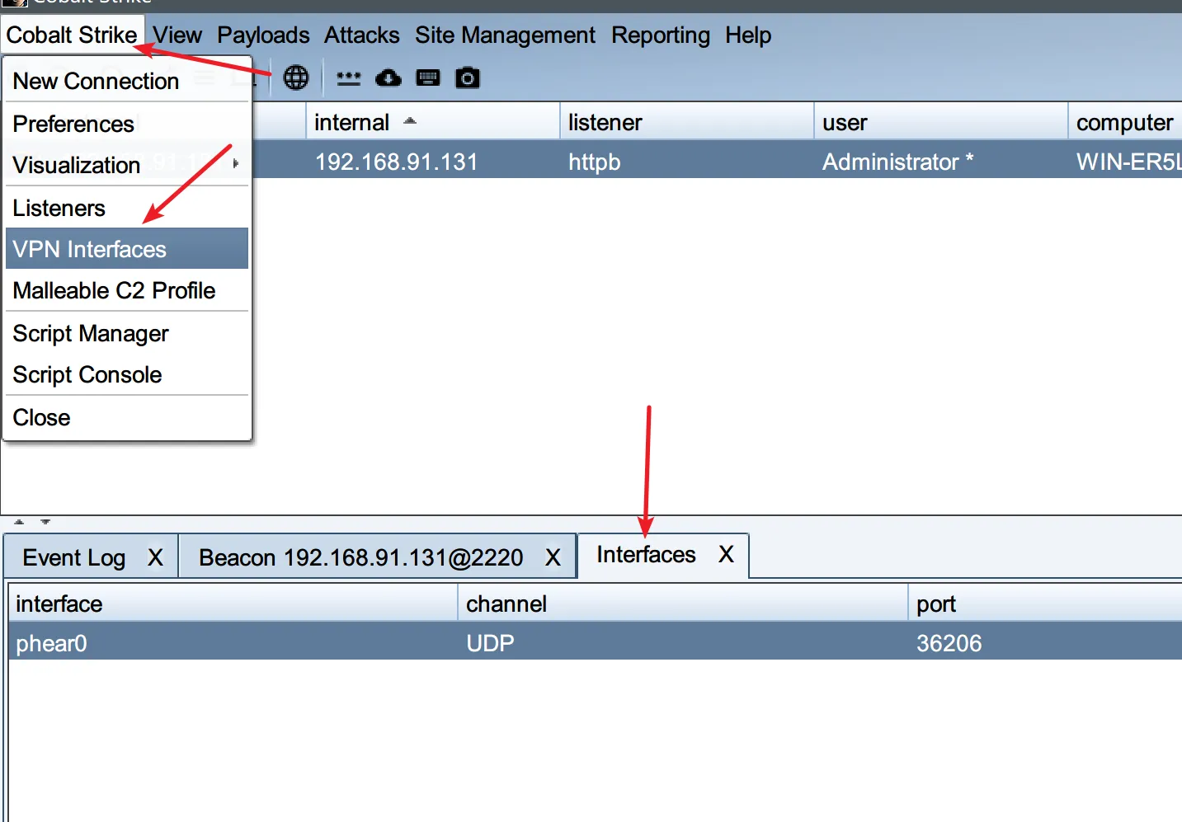Open the Reporting menu
This screenshot has height=822, width=1182.
pos(661,35)
